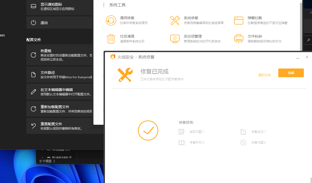This screenshot has height=183, width=312.
Task: Click the 弹窗拦截 label text
Action: [255, 18]
